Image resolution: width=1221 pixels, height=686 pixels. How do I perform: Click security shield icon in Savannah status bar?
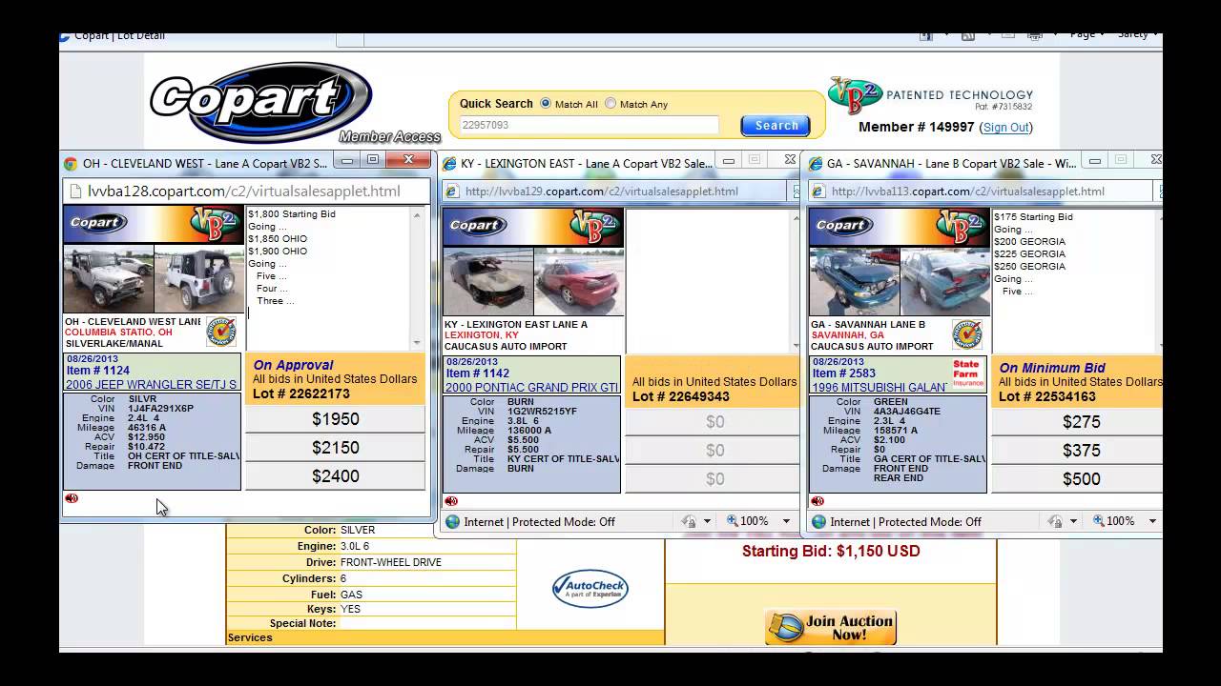click(1054, 521)
